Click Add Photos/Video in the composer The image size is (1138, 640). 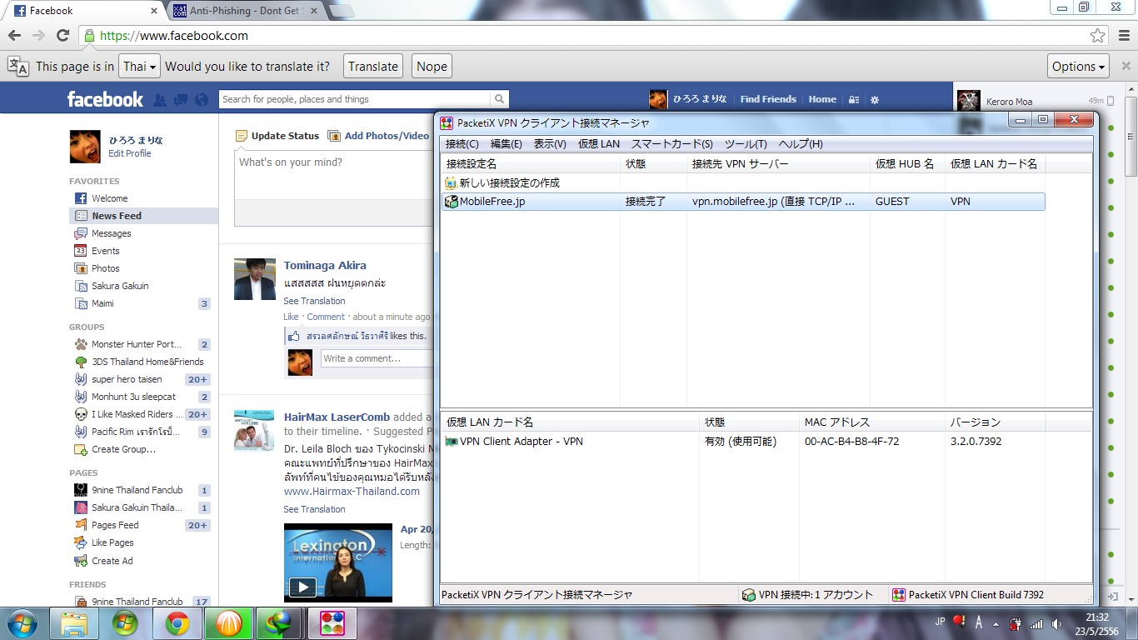click(378, 136)
